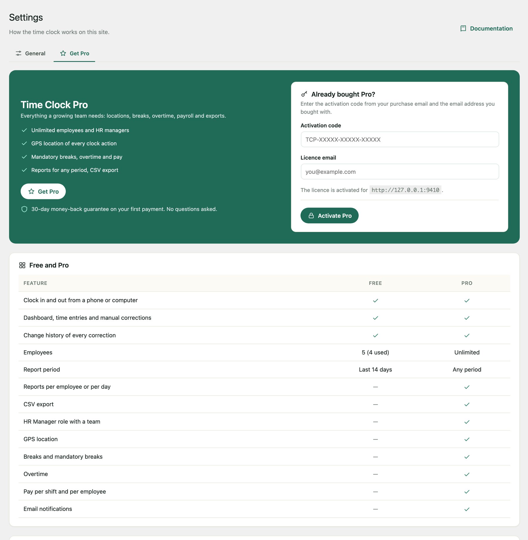
Task: Click the '5 (4 used)' employees value
Action: click(375, 352)
